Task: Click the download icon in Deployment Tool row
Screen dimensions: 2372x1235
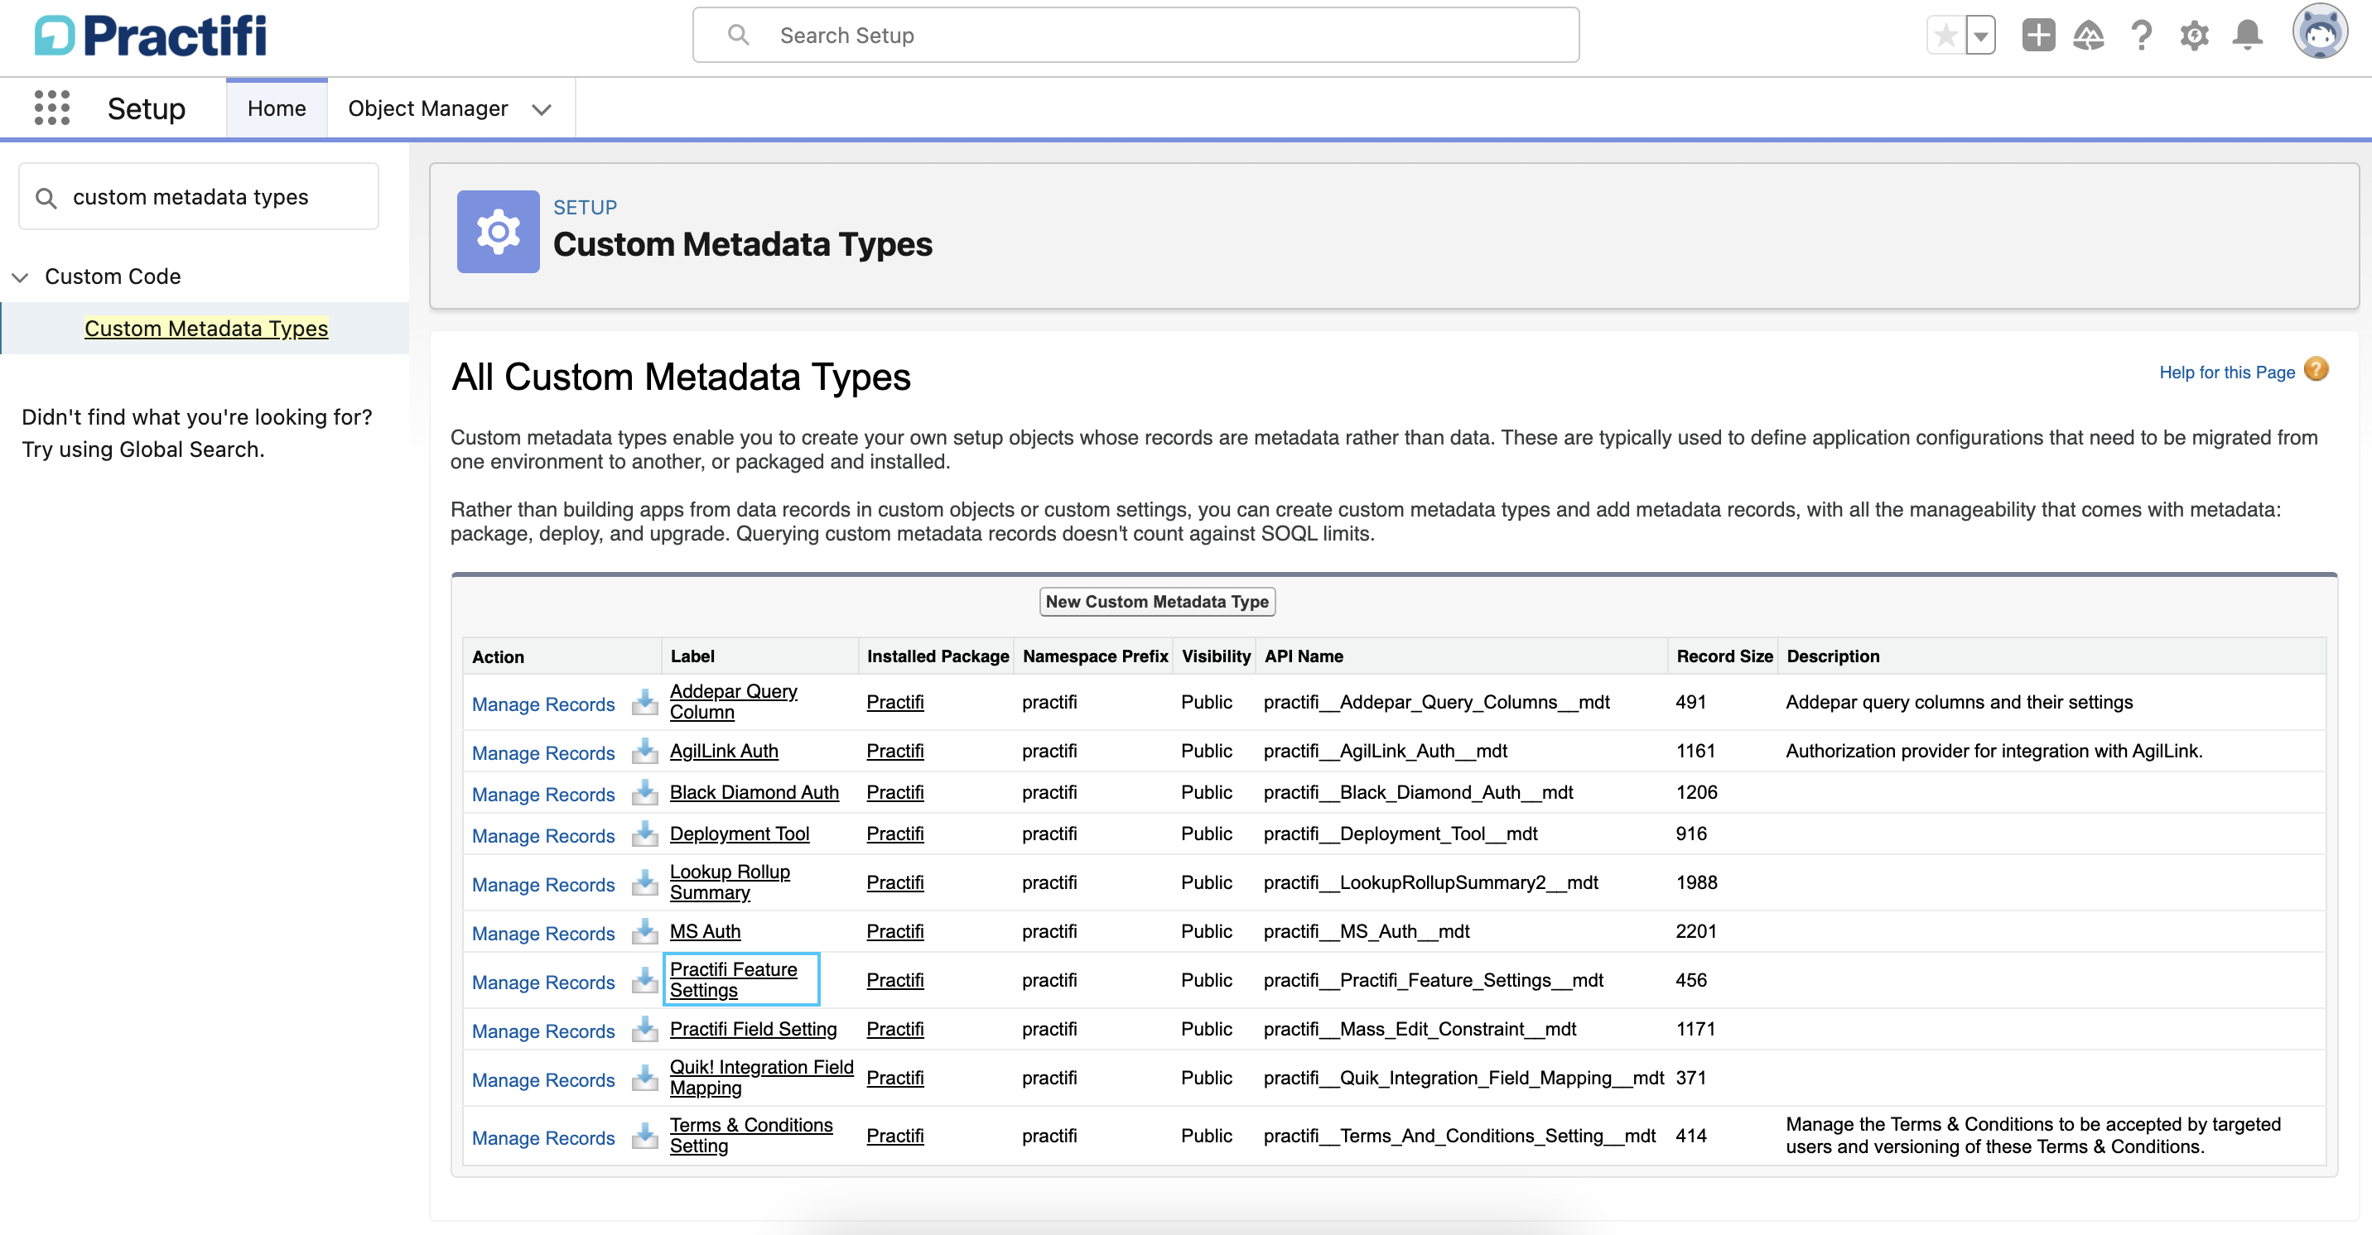Action: coord(644,834)
